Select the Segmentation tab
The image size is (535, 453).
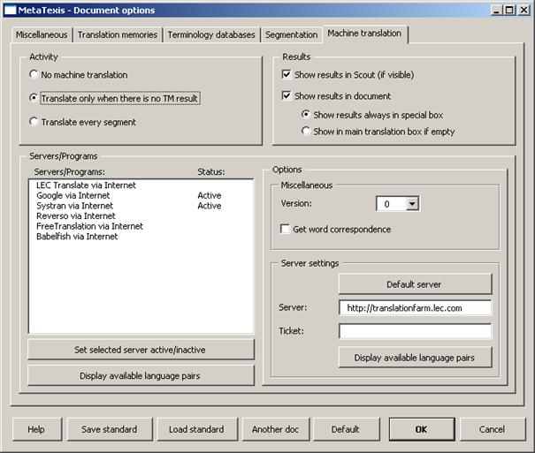click(x=292, y=34)
